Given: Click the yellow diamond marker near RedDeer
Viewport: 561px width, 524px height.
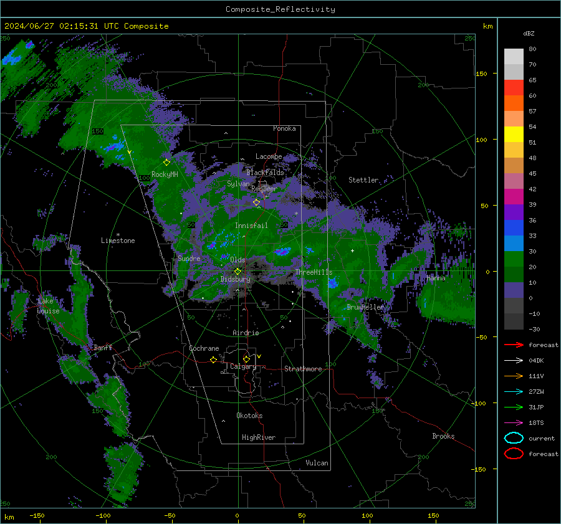Looking at the screenshot, I should point(256,202).
